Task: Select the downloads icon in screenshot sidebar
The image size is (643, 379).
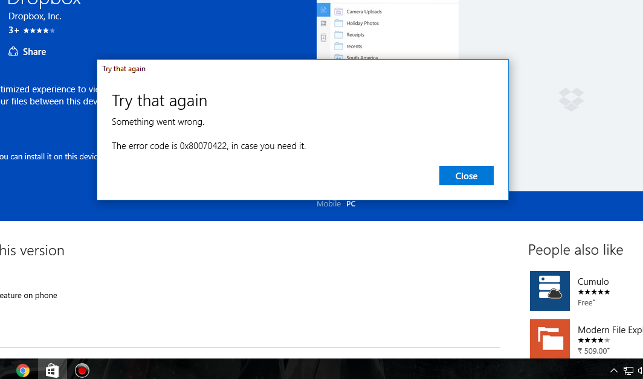Action: point(323,37)
